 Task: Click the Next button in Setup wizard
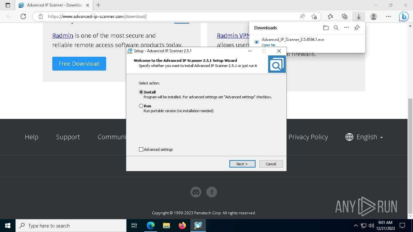pyautogui.click(x=242, y=164)
